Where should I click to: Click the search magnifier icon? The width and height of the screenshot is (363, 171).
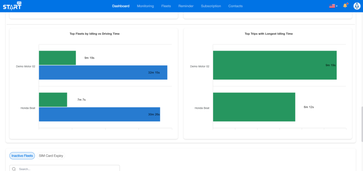coord(14,169)
